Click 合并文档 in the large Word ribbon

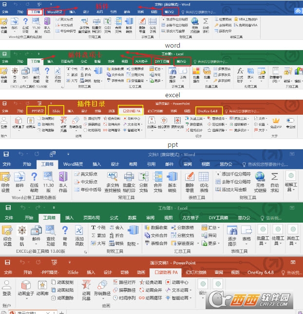158,182
